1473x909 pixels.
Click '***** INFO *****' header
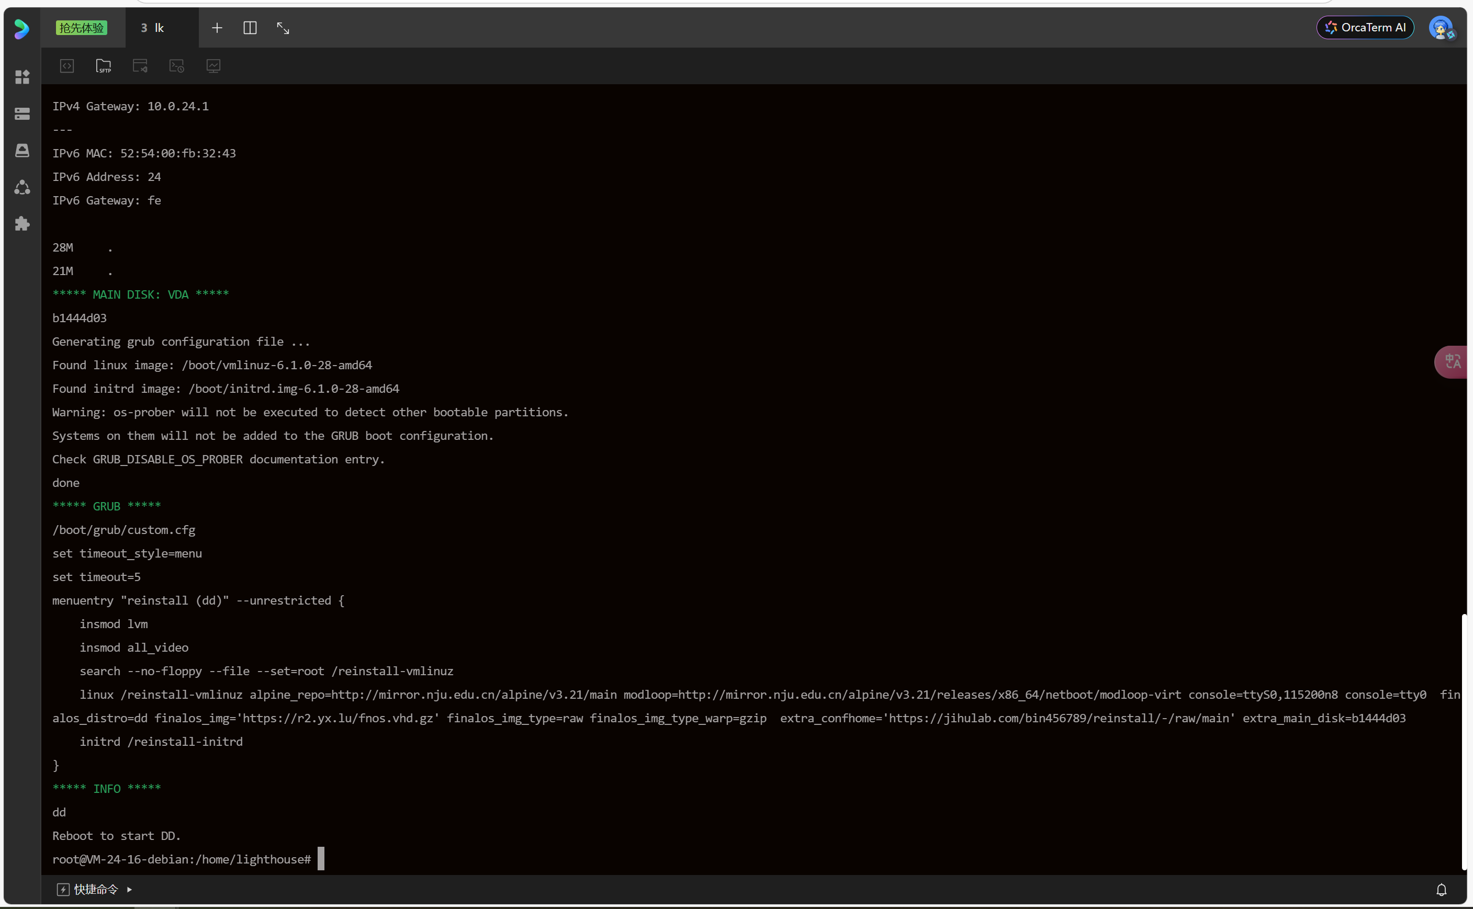(x=106, y=788)
